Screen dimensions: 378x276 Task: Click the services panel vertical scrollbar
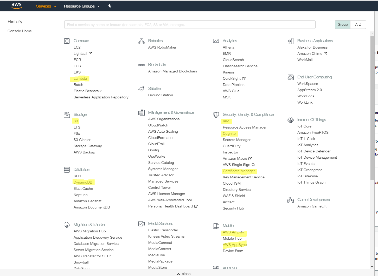pos(372,108)
